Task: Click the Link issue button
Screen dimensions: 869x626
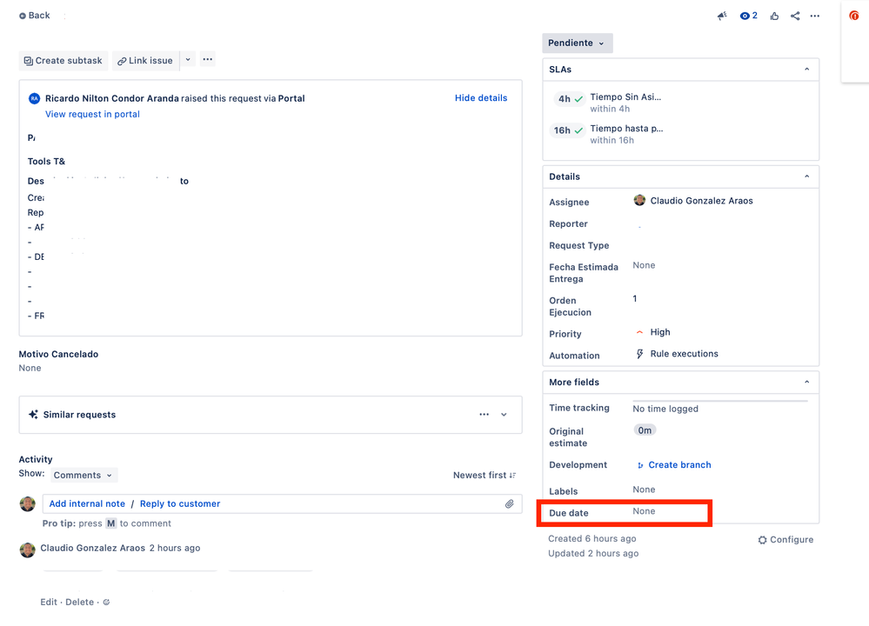Action: [x=145, y=60]
